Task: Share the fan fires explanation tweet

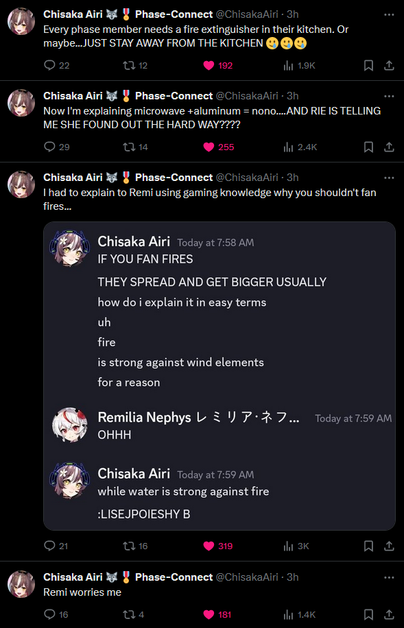Action: [x=389, y=546]
